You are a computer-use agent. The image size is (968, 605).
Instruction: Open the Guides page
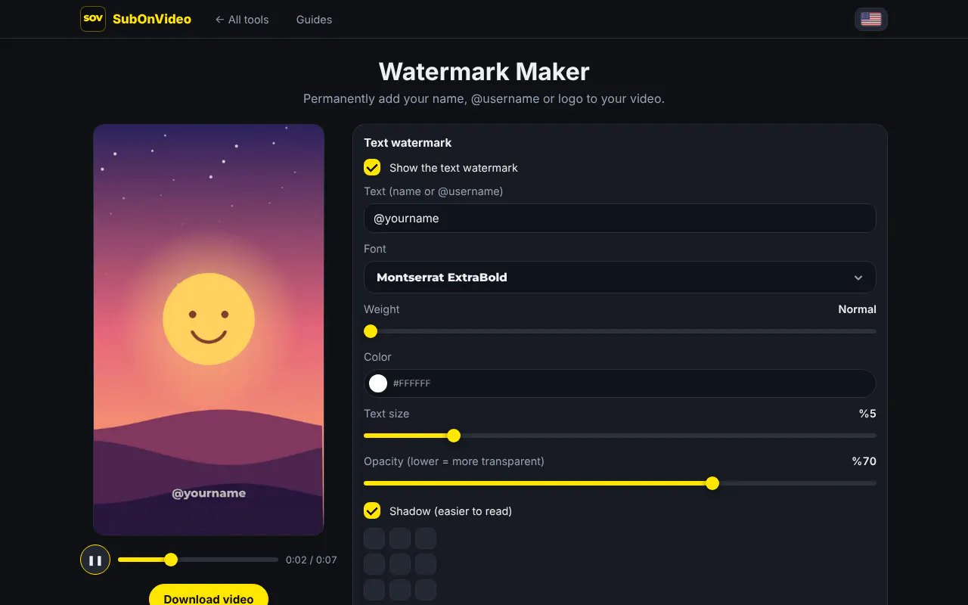click(314, 20)
